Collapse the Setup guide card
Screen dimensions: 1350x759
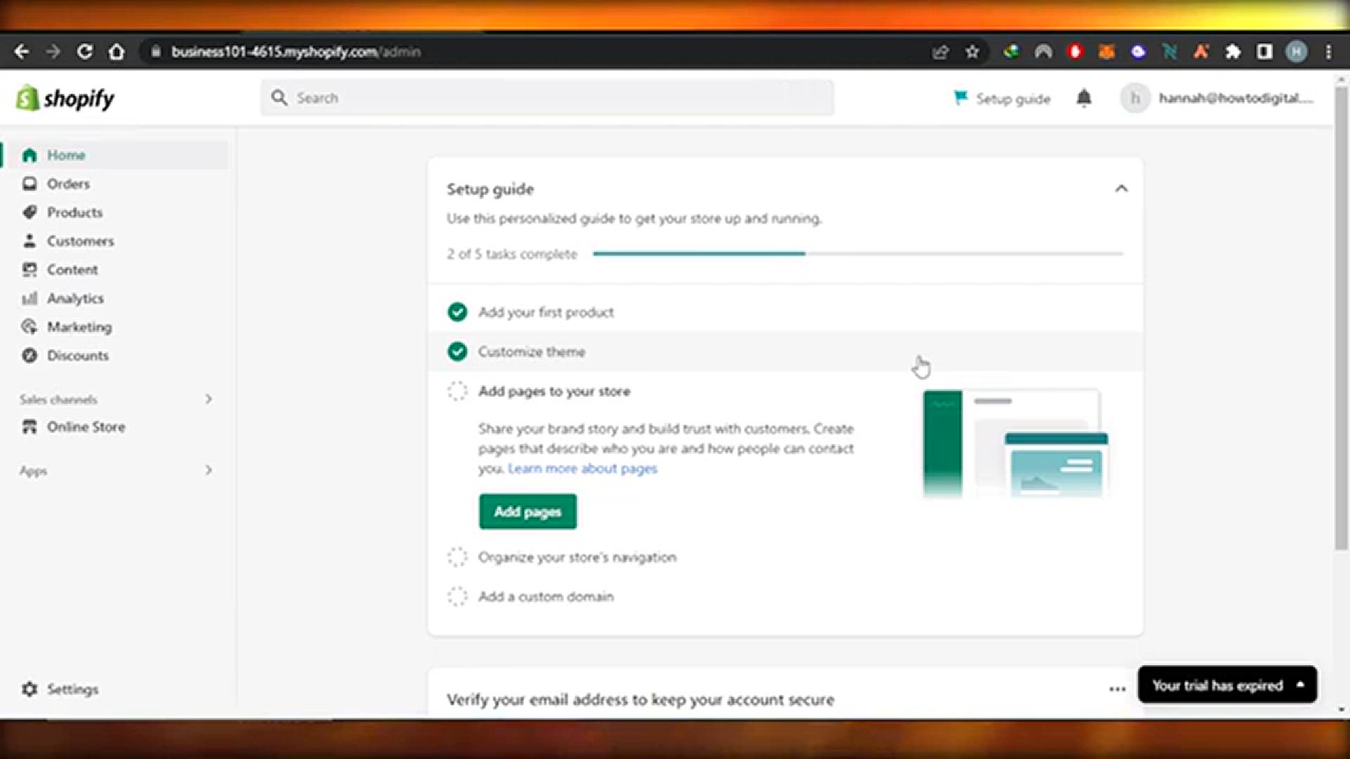[x=1121, y=188]
